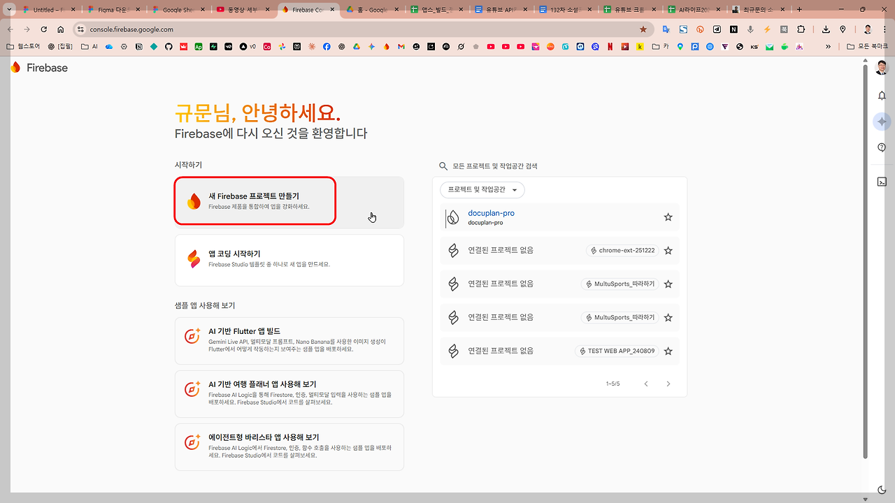Go to browser home page
The image size is (895, 503).
coord(61,29)
